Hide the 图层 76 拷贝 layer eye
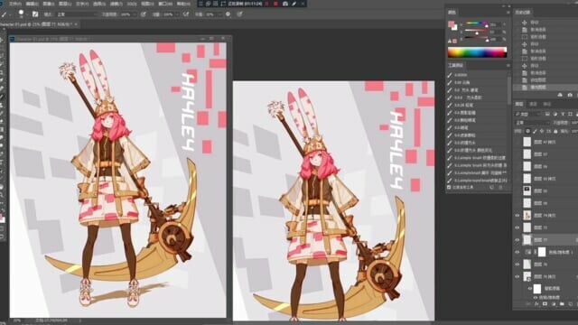Screen dimensions: 578x325 click(517, 276)
